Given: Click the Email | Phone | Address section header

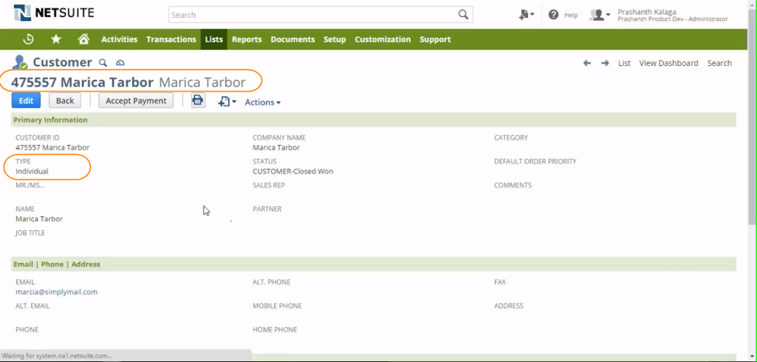Looking at the screenshot, I should pos(373,264).
